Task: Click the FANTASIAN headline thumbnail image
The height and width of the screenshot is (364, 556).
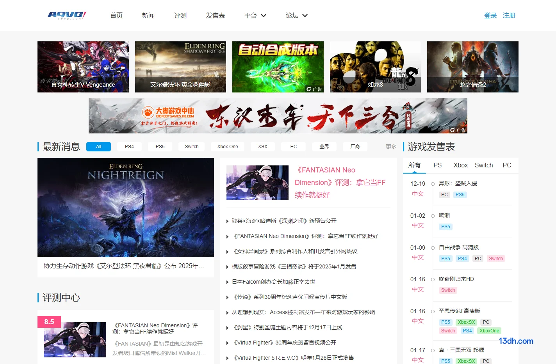Action: 257,183
